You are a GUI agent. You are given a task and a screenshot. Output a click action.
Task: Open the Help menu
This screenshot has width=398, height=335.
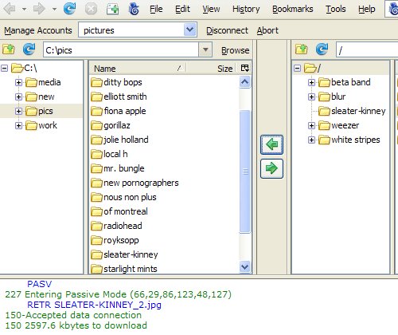(x=367, y=9)
